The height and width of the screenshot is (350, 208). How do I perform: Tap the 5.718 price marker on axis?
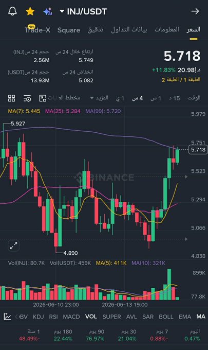(198, 150)
